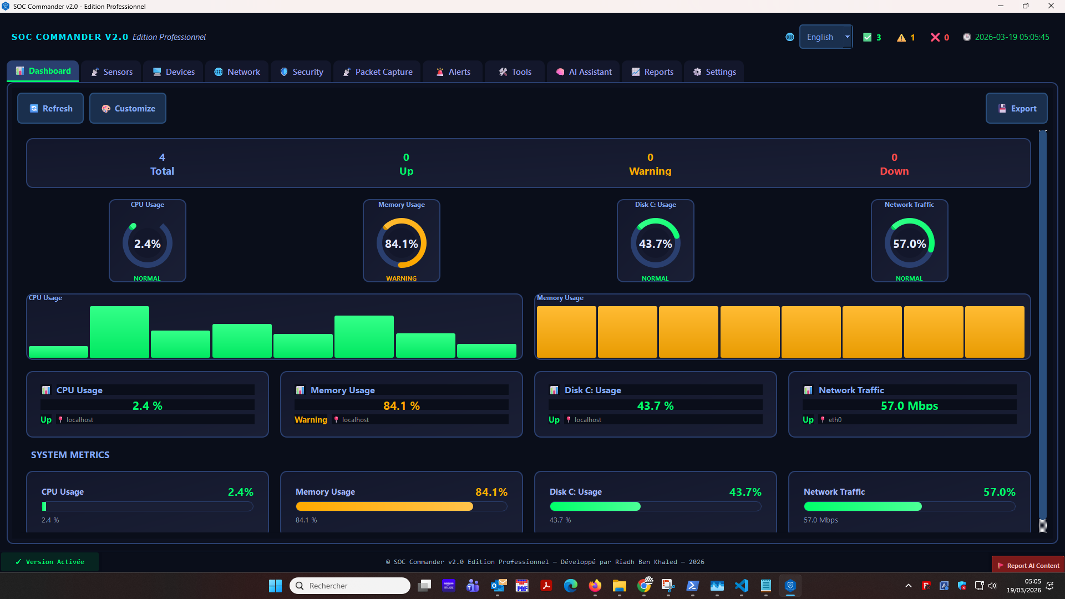
Task: Click the yellow warning triangle icon
Action: [901, 37]
